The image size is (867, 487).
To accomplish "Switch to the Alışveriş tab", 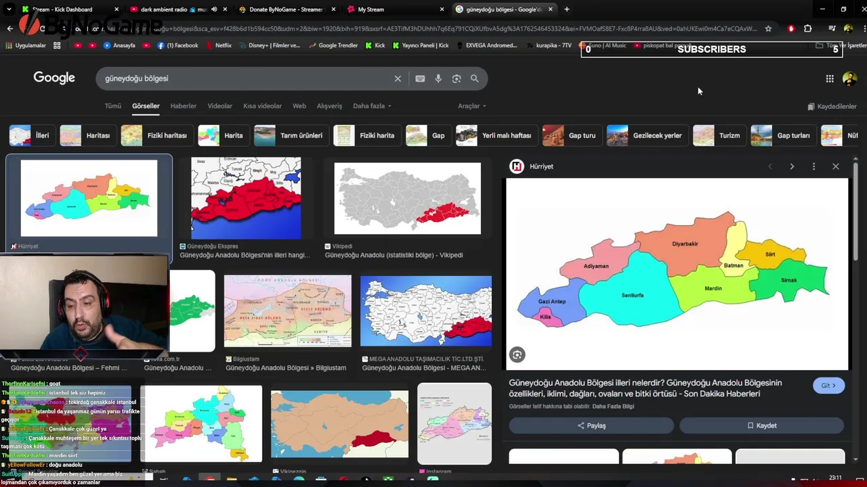I will 329,106.
